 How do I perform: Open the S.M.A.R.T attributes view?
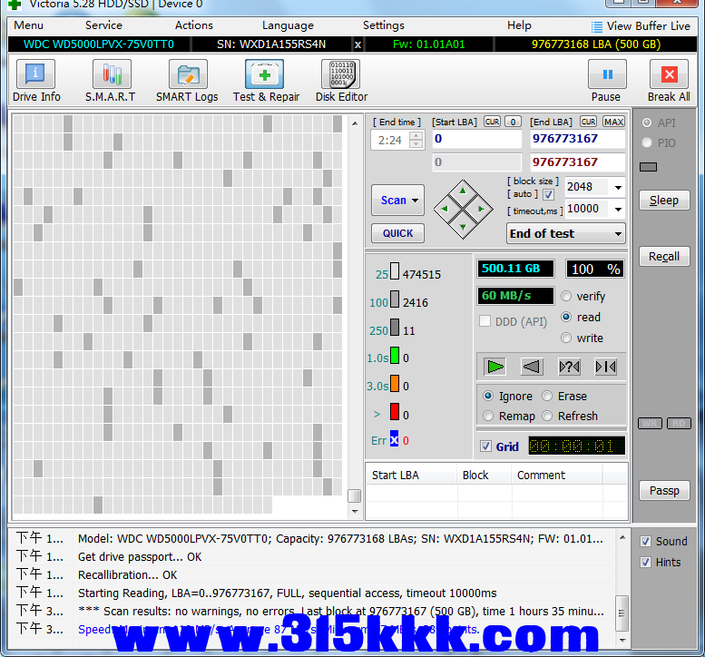coord(112,74)
